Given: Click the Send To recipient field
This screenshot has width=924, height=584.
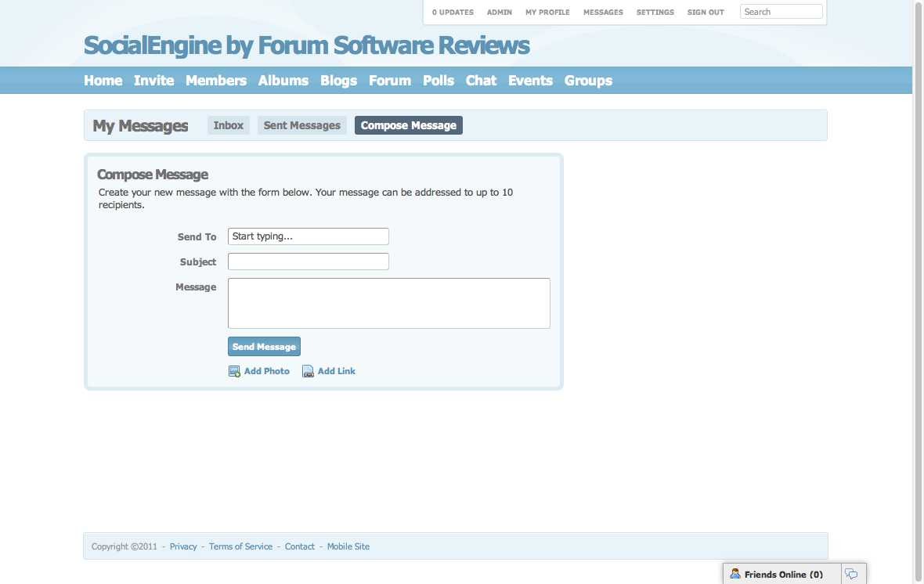Looking at the screenshot, I should tap(309, 236).
